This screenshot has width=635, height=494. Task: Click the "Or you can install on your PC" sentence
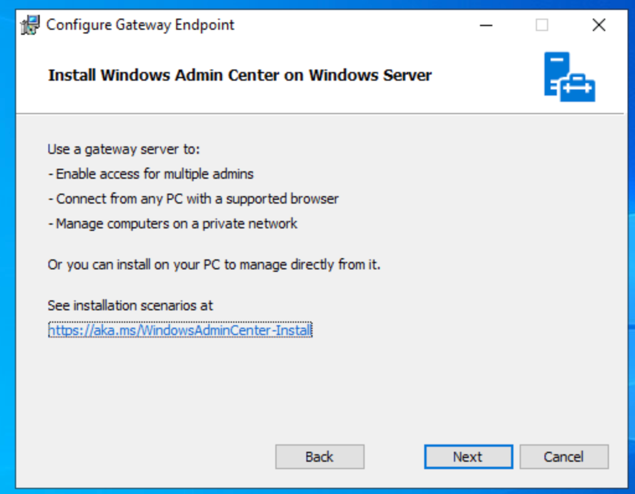214,265
